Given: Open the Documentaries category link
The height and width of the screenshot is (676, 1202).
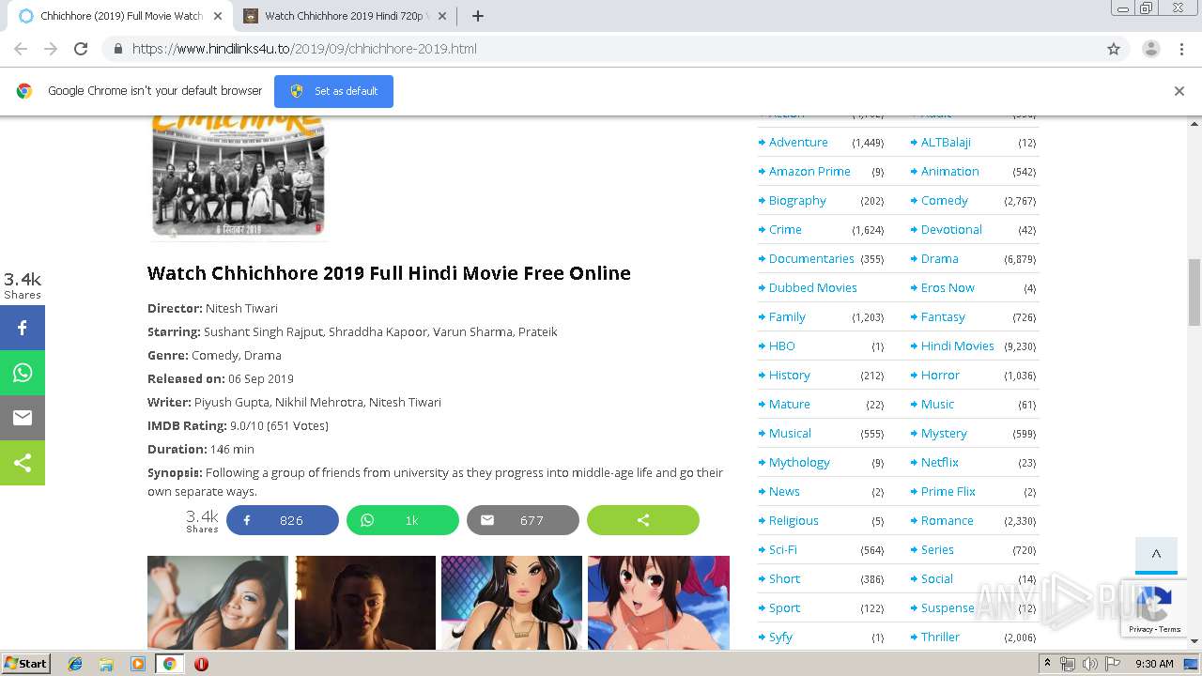Looking at the screenshot, I should (811, 258).
